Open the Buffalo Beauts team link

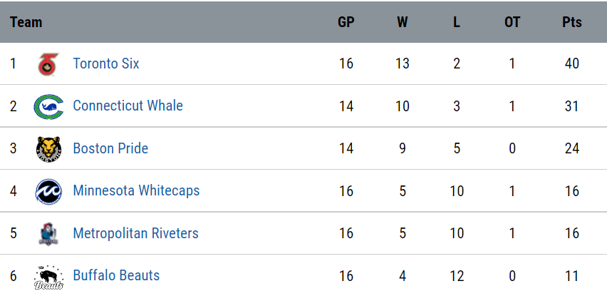pyautogui.click(x=116, y=275)
